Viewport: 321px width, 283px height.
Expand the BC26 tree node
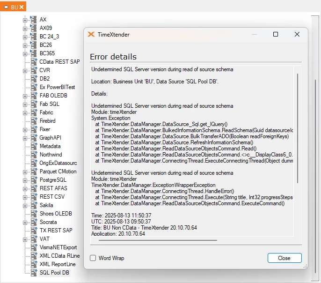click(x=25, y=45)
